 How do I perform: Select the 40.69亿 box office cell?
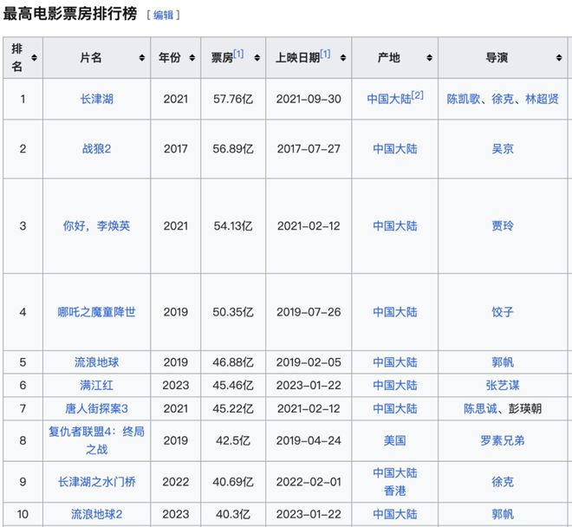tap(233, 482)
